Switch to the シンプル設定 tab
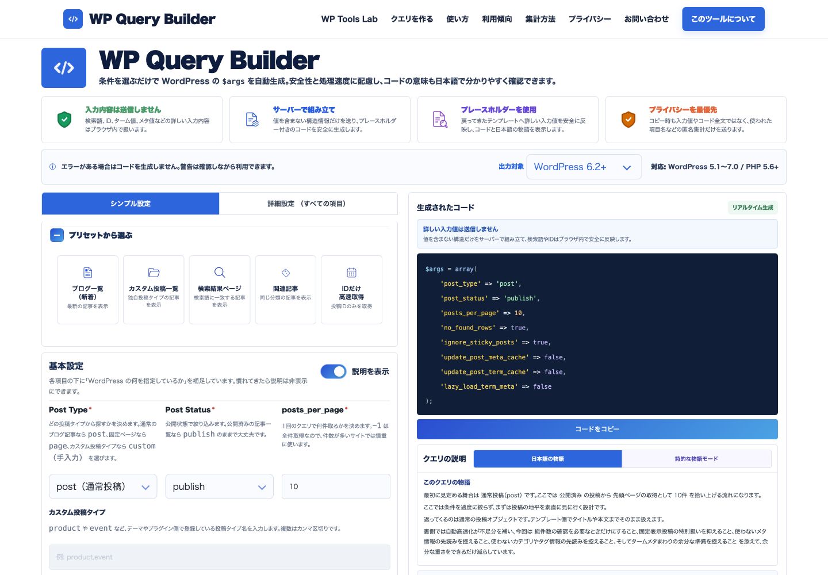 [x=131, y=204]
